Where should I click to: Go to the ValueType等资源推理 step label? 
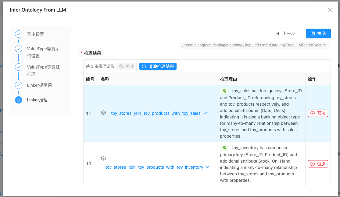[43, 71]
